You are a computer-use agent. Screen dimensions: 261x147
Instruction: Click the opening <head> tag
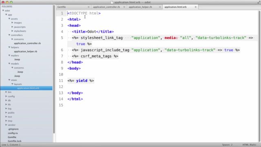point(74,25)
